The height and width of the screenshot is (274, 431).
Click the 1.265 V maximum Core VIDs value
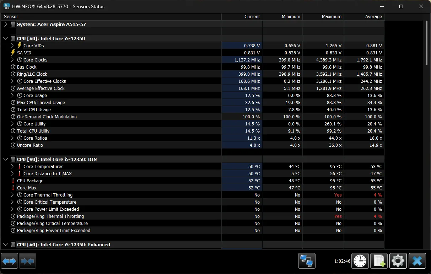click(x=334, y=45)
